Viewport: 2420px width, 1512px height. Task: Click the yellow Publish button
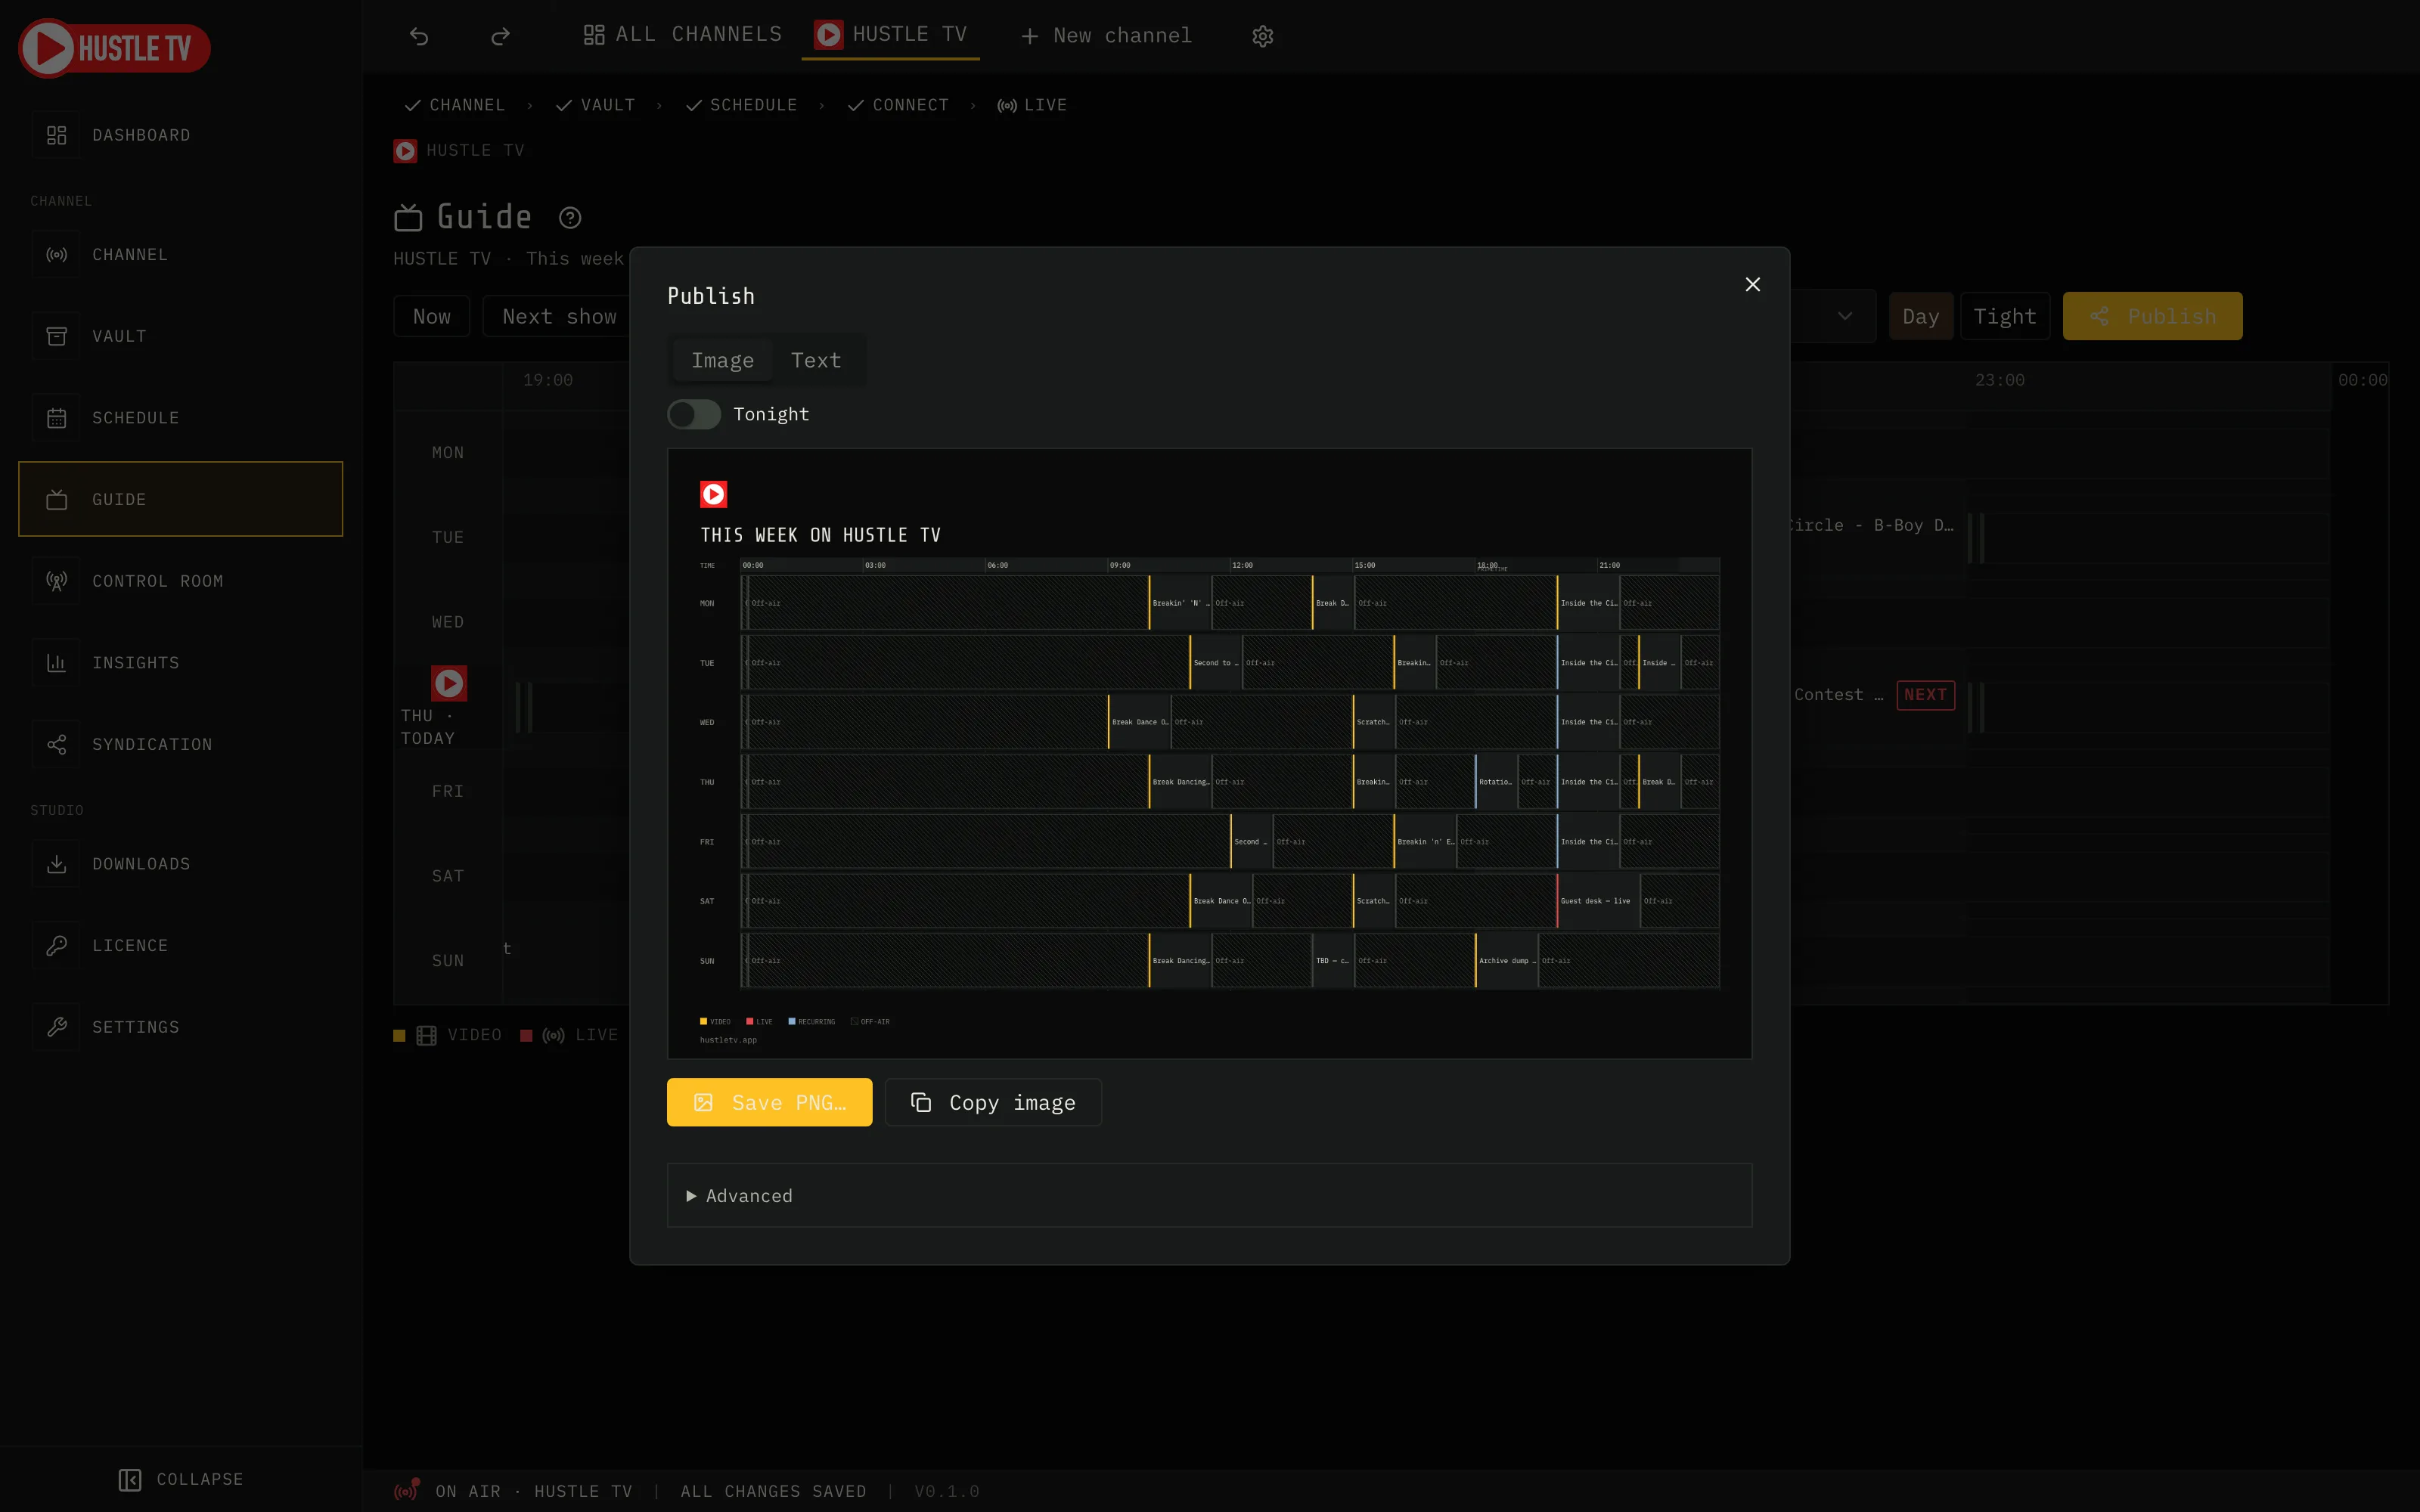pos(2152,316)
